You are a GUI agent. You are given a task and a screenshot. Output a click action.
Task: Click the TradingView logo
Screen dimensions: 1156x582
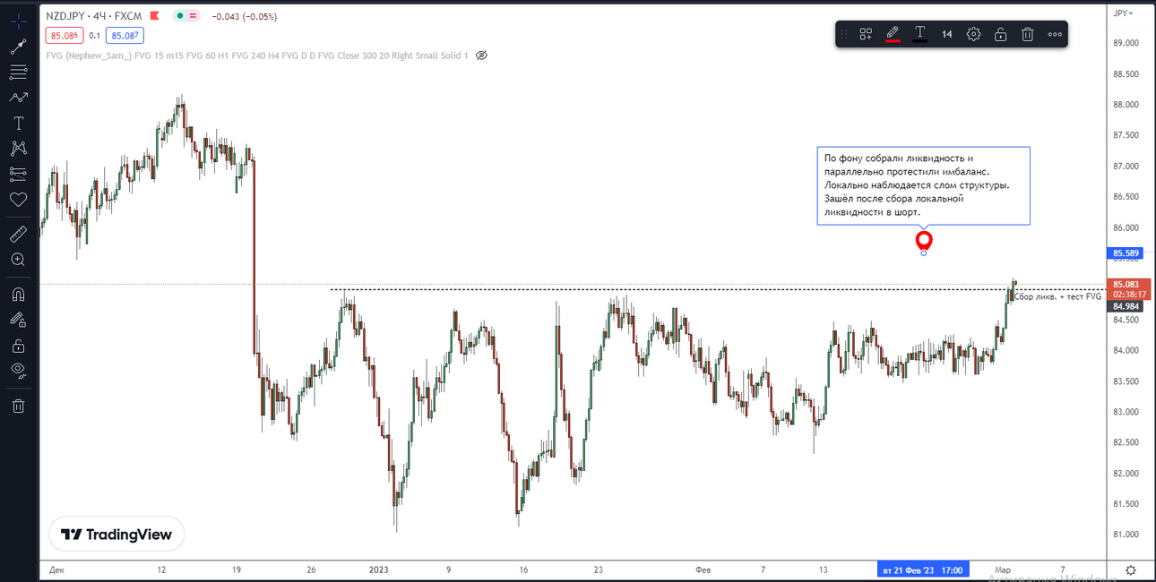click(x=116, y=535)
